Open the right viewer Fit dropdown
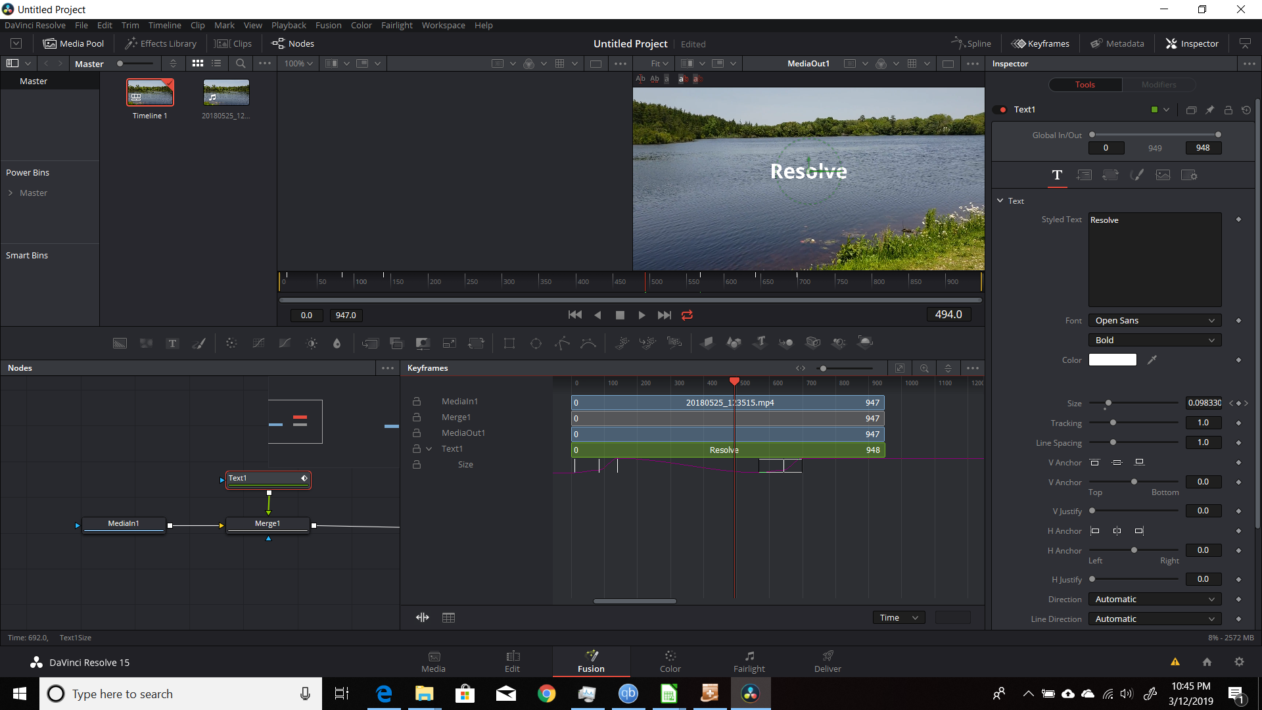Screen dimensions: 1262x710 coord(659,64)
